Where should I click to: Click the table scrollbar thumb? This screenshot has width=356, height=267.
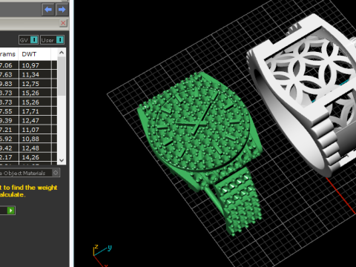62,76
